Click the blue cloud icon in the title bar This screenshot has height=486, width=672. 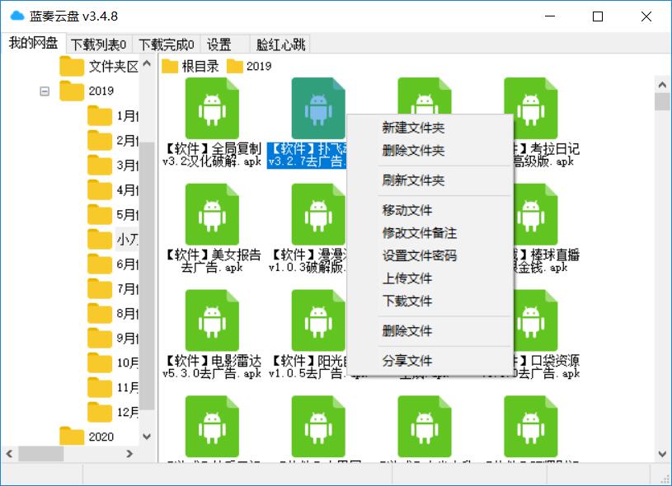(16, 15)
